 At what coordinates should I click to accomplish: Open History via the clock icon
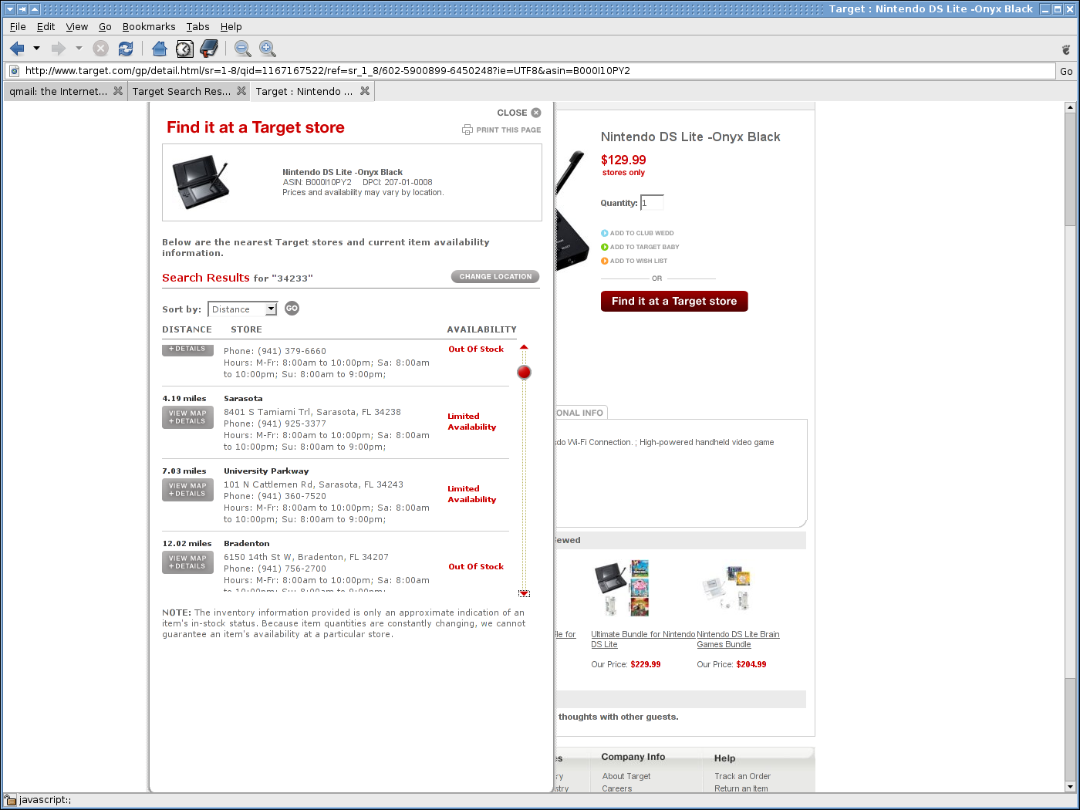coord(184,49)
